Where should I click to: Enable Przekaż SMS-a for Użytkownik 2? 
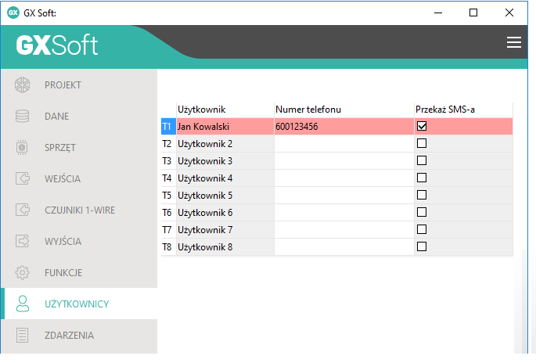[x=422, y=143]
